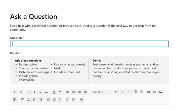
Task: Insert a numbered list
Action: coord(123,92)
